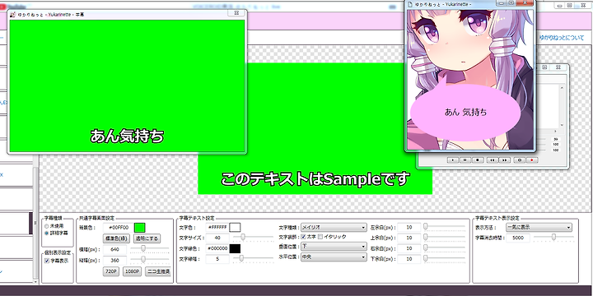The image size is (593, 296).
Task: Close the 字幕 subtitle preview window
Action: (236, 13)
